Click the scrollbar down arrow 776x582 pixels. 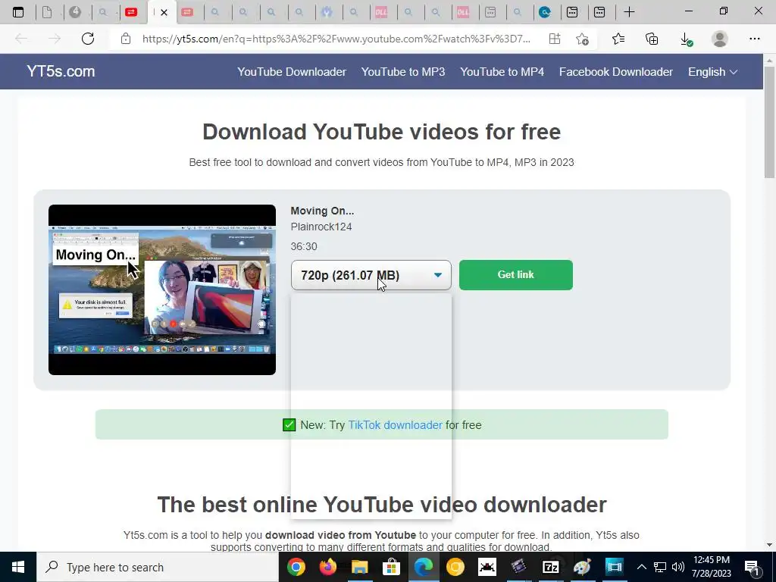770,545
